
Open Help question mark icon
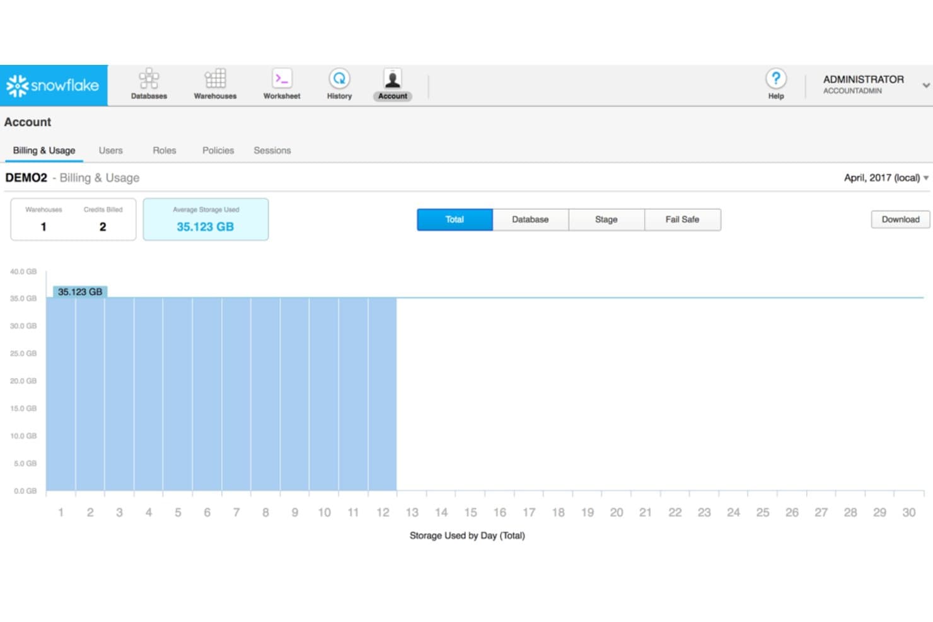[x=776, y=79]
